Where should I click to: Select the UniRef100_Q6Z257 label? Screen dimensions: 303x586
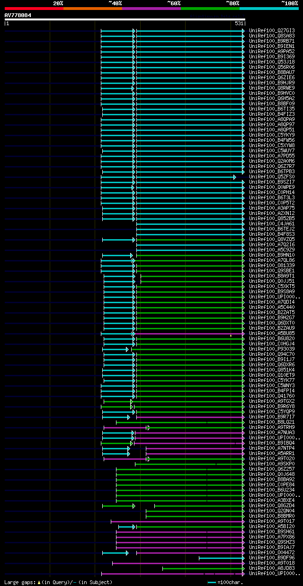(x=272, y=469)
